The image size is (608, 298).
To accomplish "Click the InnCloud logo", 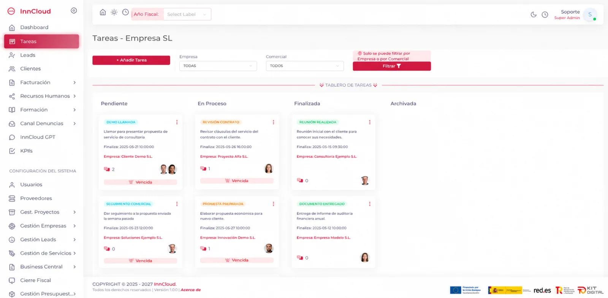I will 29,11.
